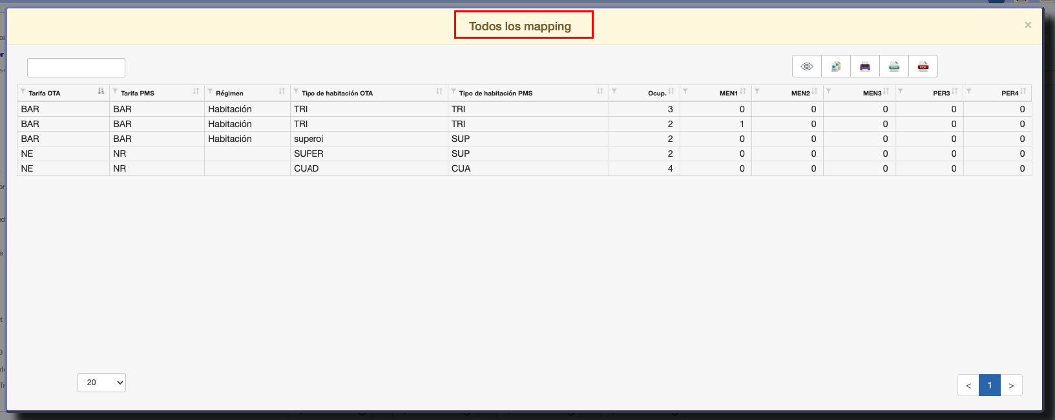The width and height of the screenshot is (1055, 420).
Task: Go to the previous page of results
Action: (x=968, y=385)
